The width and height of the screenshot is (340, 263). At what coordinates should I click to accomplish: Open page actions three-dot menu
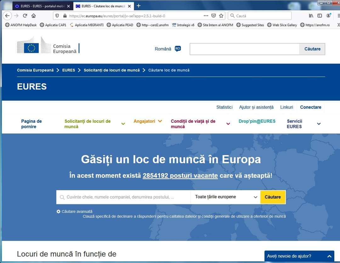pyautogui.click(x=206, y=16)
